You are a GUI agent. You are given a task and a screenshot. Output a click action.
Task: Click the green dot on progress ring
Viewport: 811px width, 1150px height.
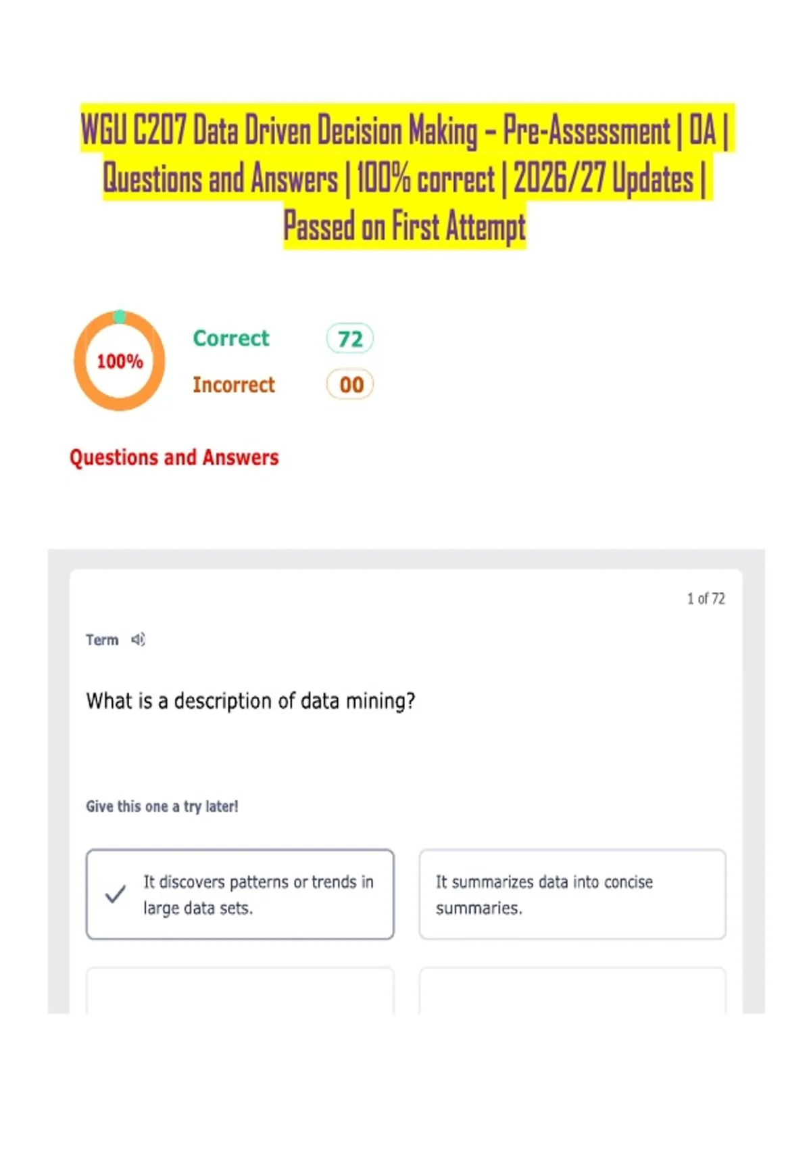(120, 317)
